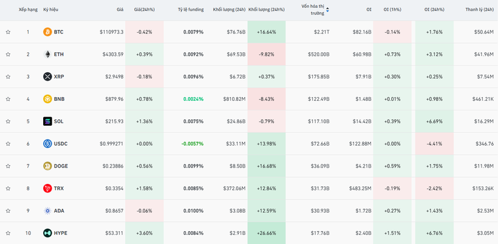The image size is (498, 244).
Task: Toggle favorite star for HYPE row
Action: click(8, 233)
